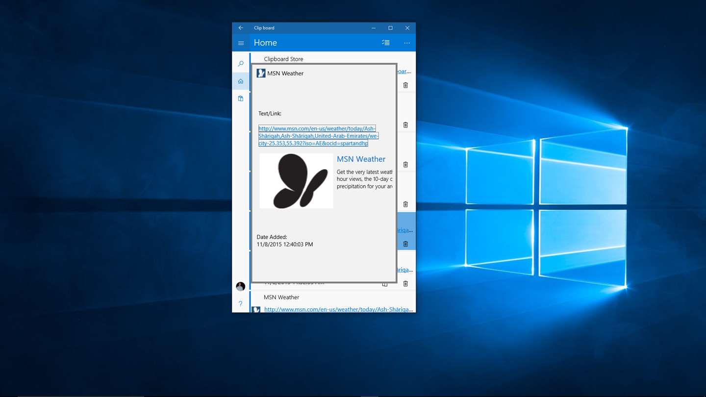
Task: Click the copy icon beside the trash icon
Action: tap(385, 284)
